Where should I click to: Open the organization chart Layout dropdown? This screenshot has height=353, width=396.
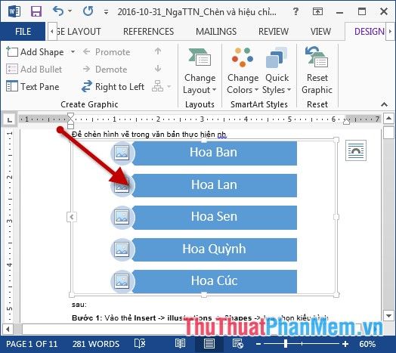tap(162, 87)
